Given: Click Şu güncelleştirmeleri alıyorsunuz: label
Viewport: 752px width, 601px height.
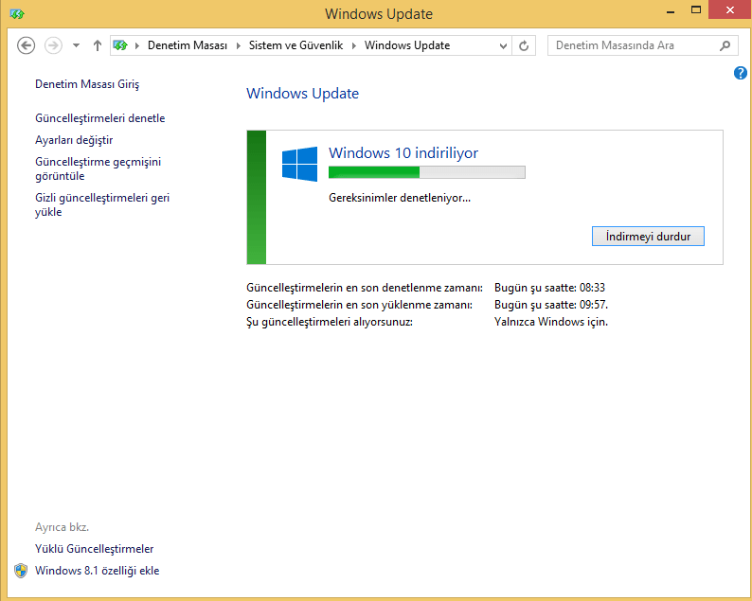Looking at the screenshot, I should (x=330, y=322).
